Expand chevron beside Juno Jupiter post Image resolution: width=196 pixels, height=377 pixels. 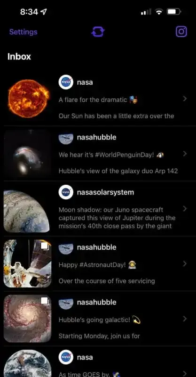click(x=185, y=208)
